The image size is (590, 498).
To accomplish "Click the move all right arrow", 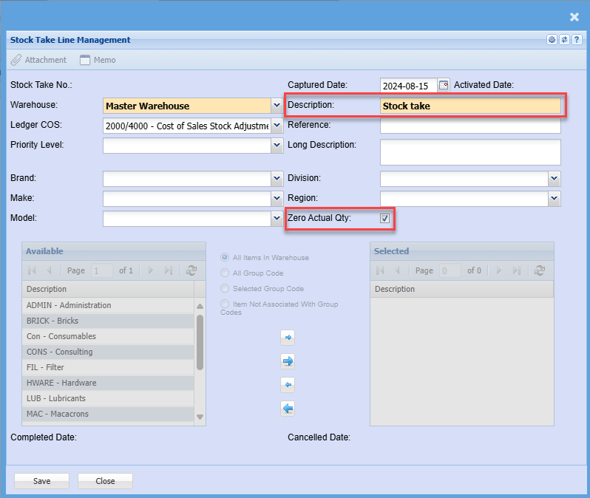I will point(288,361).
